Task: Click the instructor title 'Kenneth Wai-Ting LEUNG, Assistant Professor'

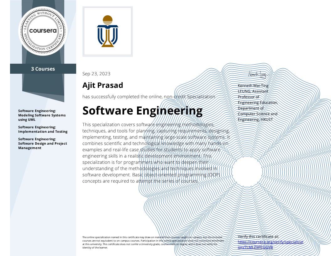Action: [x=258, y=103]
